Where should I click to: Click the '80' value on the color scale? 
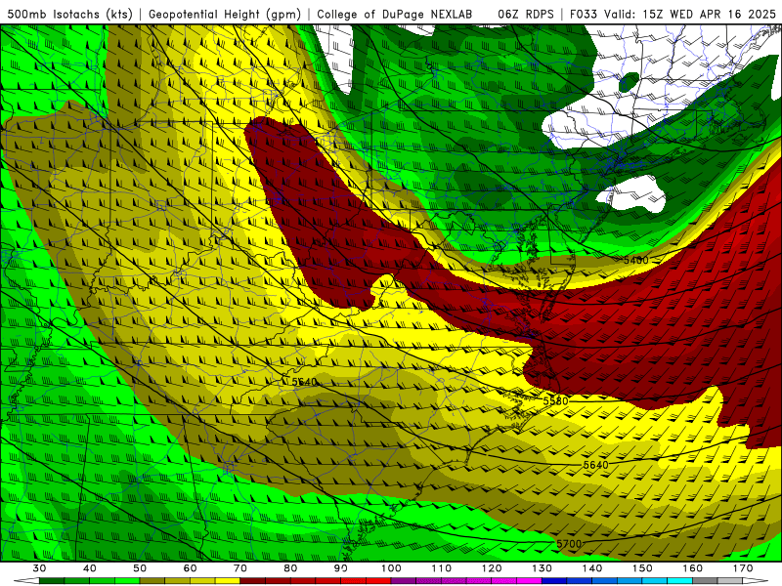point(290,568)
